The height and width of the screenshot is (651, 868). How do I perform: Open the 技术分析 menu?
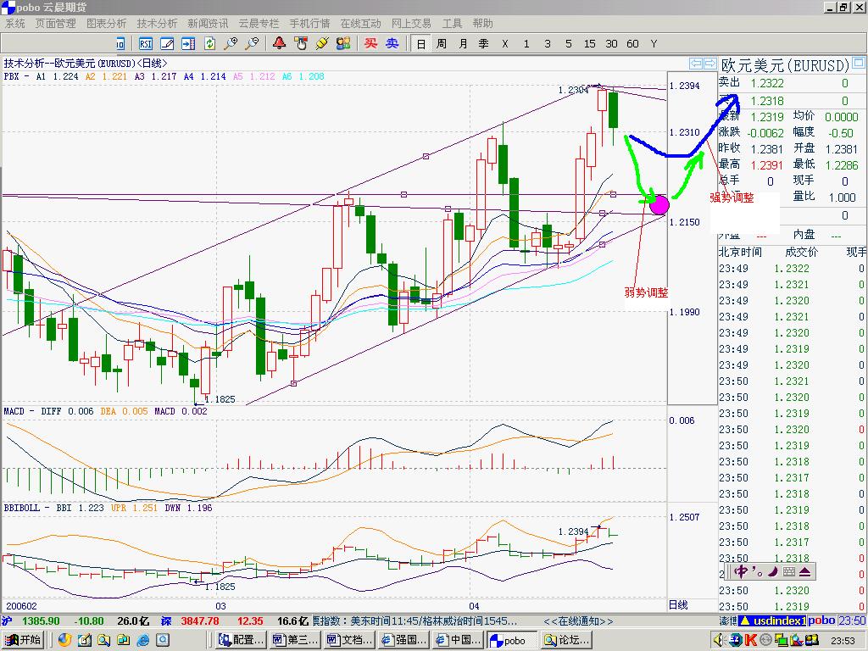pos(157,24)
